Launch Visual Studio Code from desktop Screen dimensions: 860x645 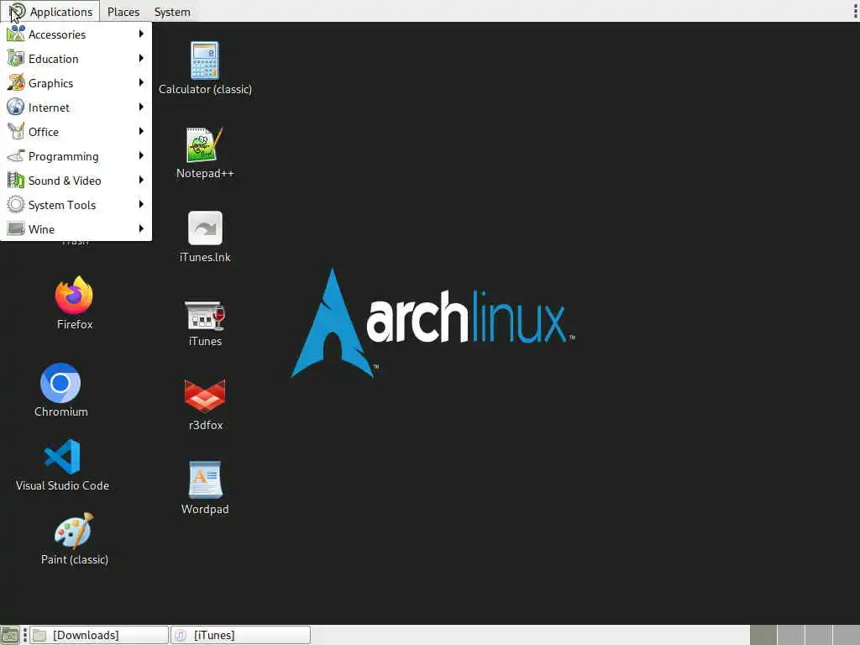[x=62, y=456]
